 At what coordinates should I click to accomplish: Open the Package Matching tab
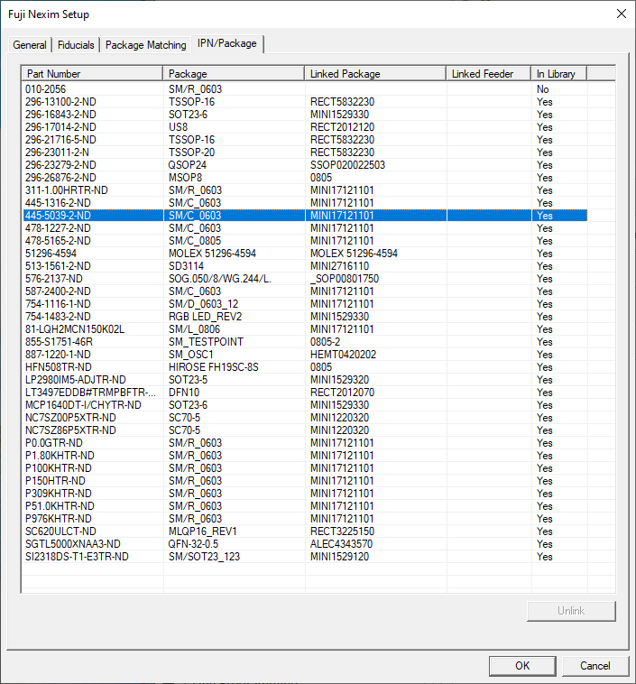146,45
